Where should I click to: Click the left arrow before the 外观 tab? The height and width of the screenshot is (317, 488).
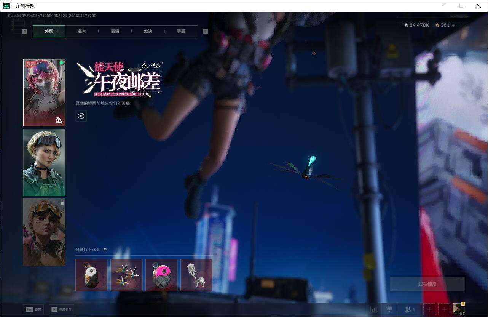25,31
